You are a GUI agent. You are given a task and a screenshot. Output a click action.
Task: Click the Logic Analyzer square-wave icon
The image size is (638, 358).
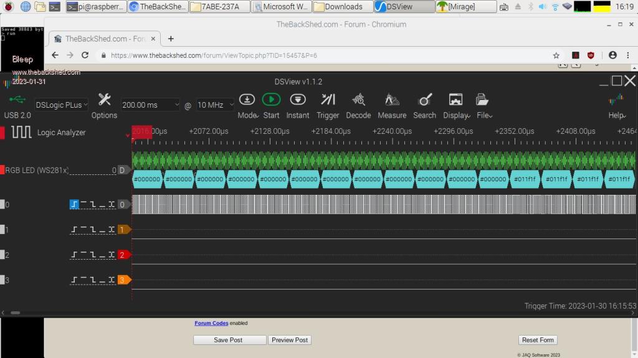(x=21, y=132)
